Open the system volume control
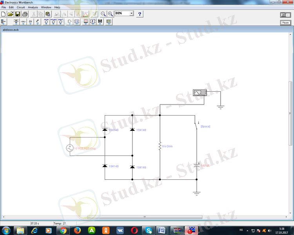 270,231
